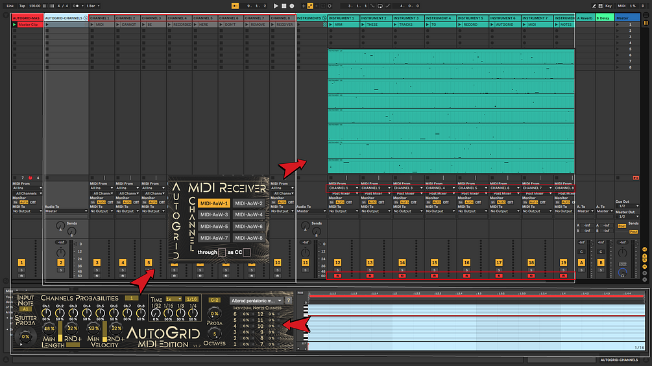This screenshot has width=652, height=366.
Task: Click return track A activator button
Action: pyautogui.click(x=581, y=262)
